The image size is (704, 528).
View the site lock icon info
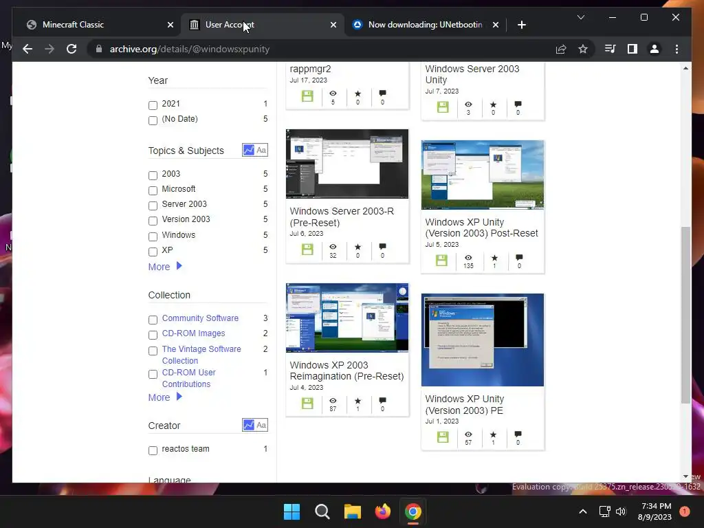[x=99, y=49]
